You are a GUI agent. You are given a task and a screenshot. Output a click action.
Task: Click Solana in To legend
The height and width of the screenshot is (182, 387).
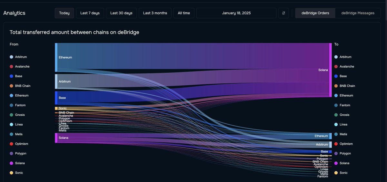coord(342,163)
